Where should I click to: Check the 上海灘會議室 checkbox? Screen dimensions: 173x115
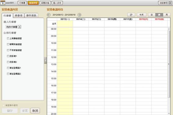[x=8, y=38]
